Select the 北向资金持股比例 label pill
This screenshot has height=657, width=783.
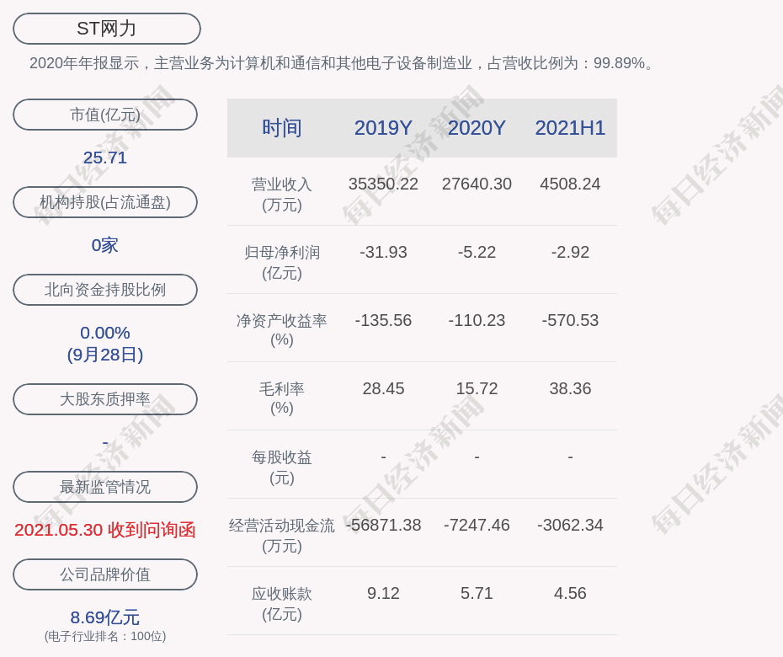(105, 289)
